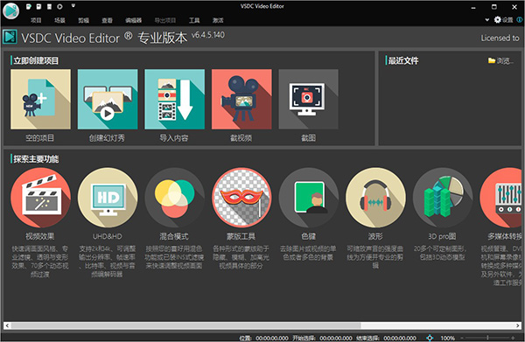525x342 pixels.
Task: Click the zoom in plus button
Action: point(513,338)
